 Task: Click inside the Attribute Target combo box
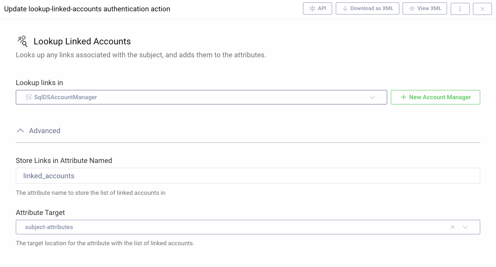click(x=202, y=227)
